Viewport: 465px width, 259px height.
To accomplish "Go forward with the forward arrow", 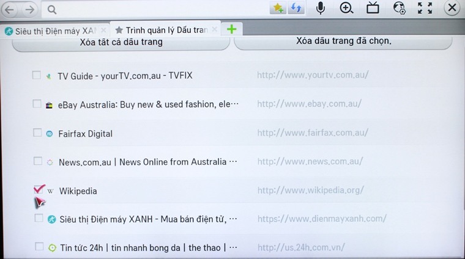I will 29,10.
